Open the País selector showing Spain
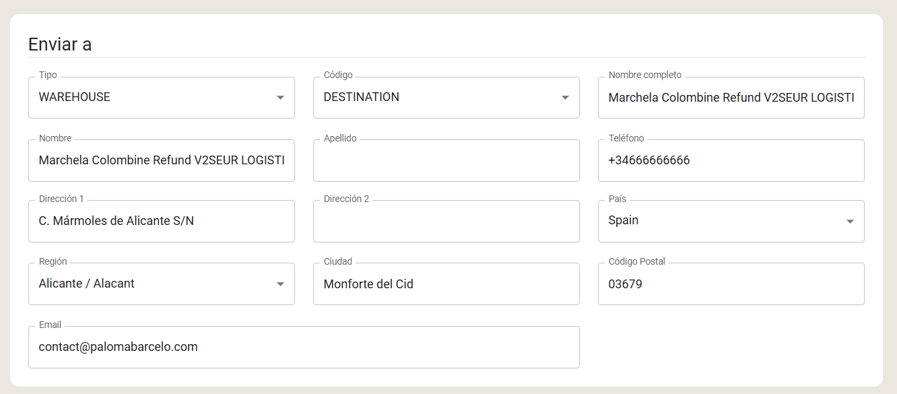 [731, 221]
